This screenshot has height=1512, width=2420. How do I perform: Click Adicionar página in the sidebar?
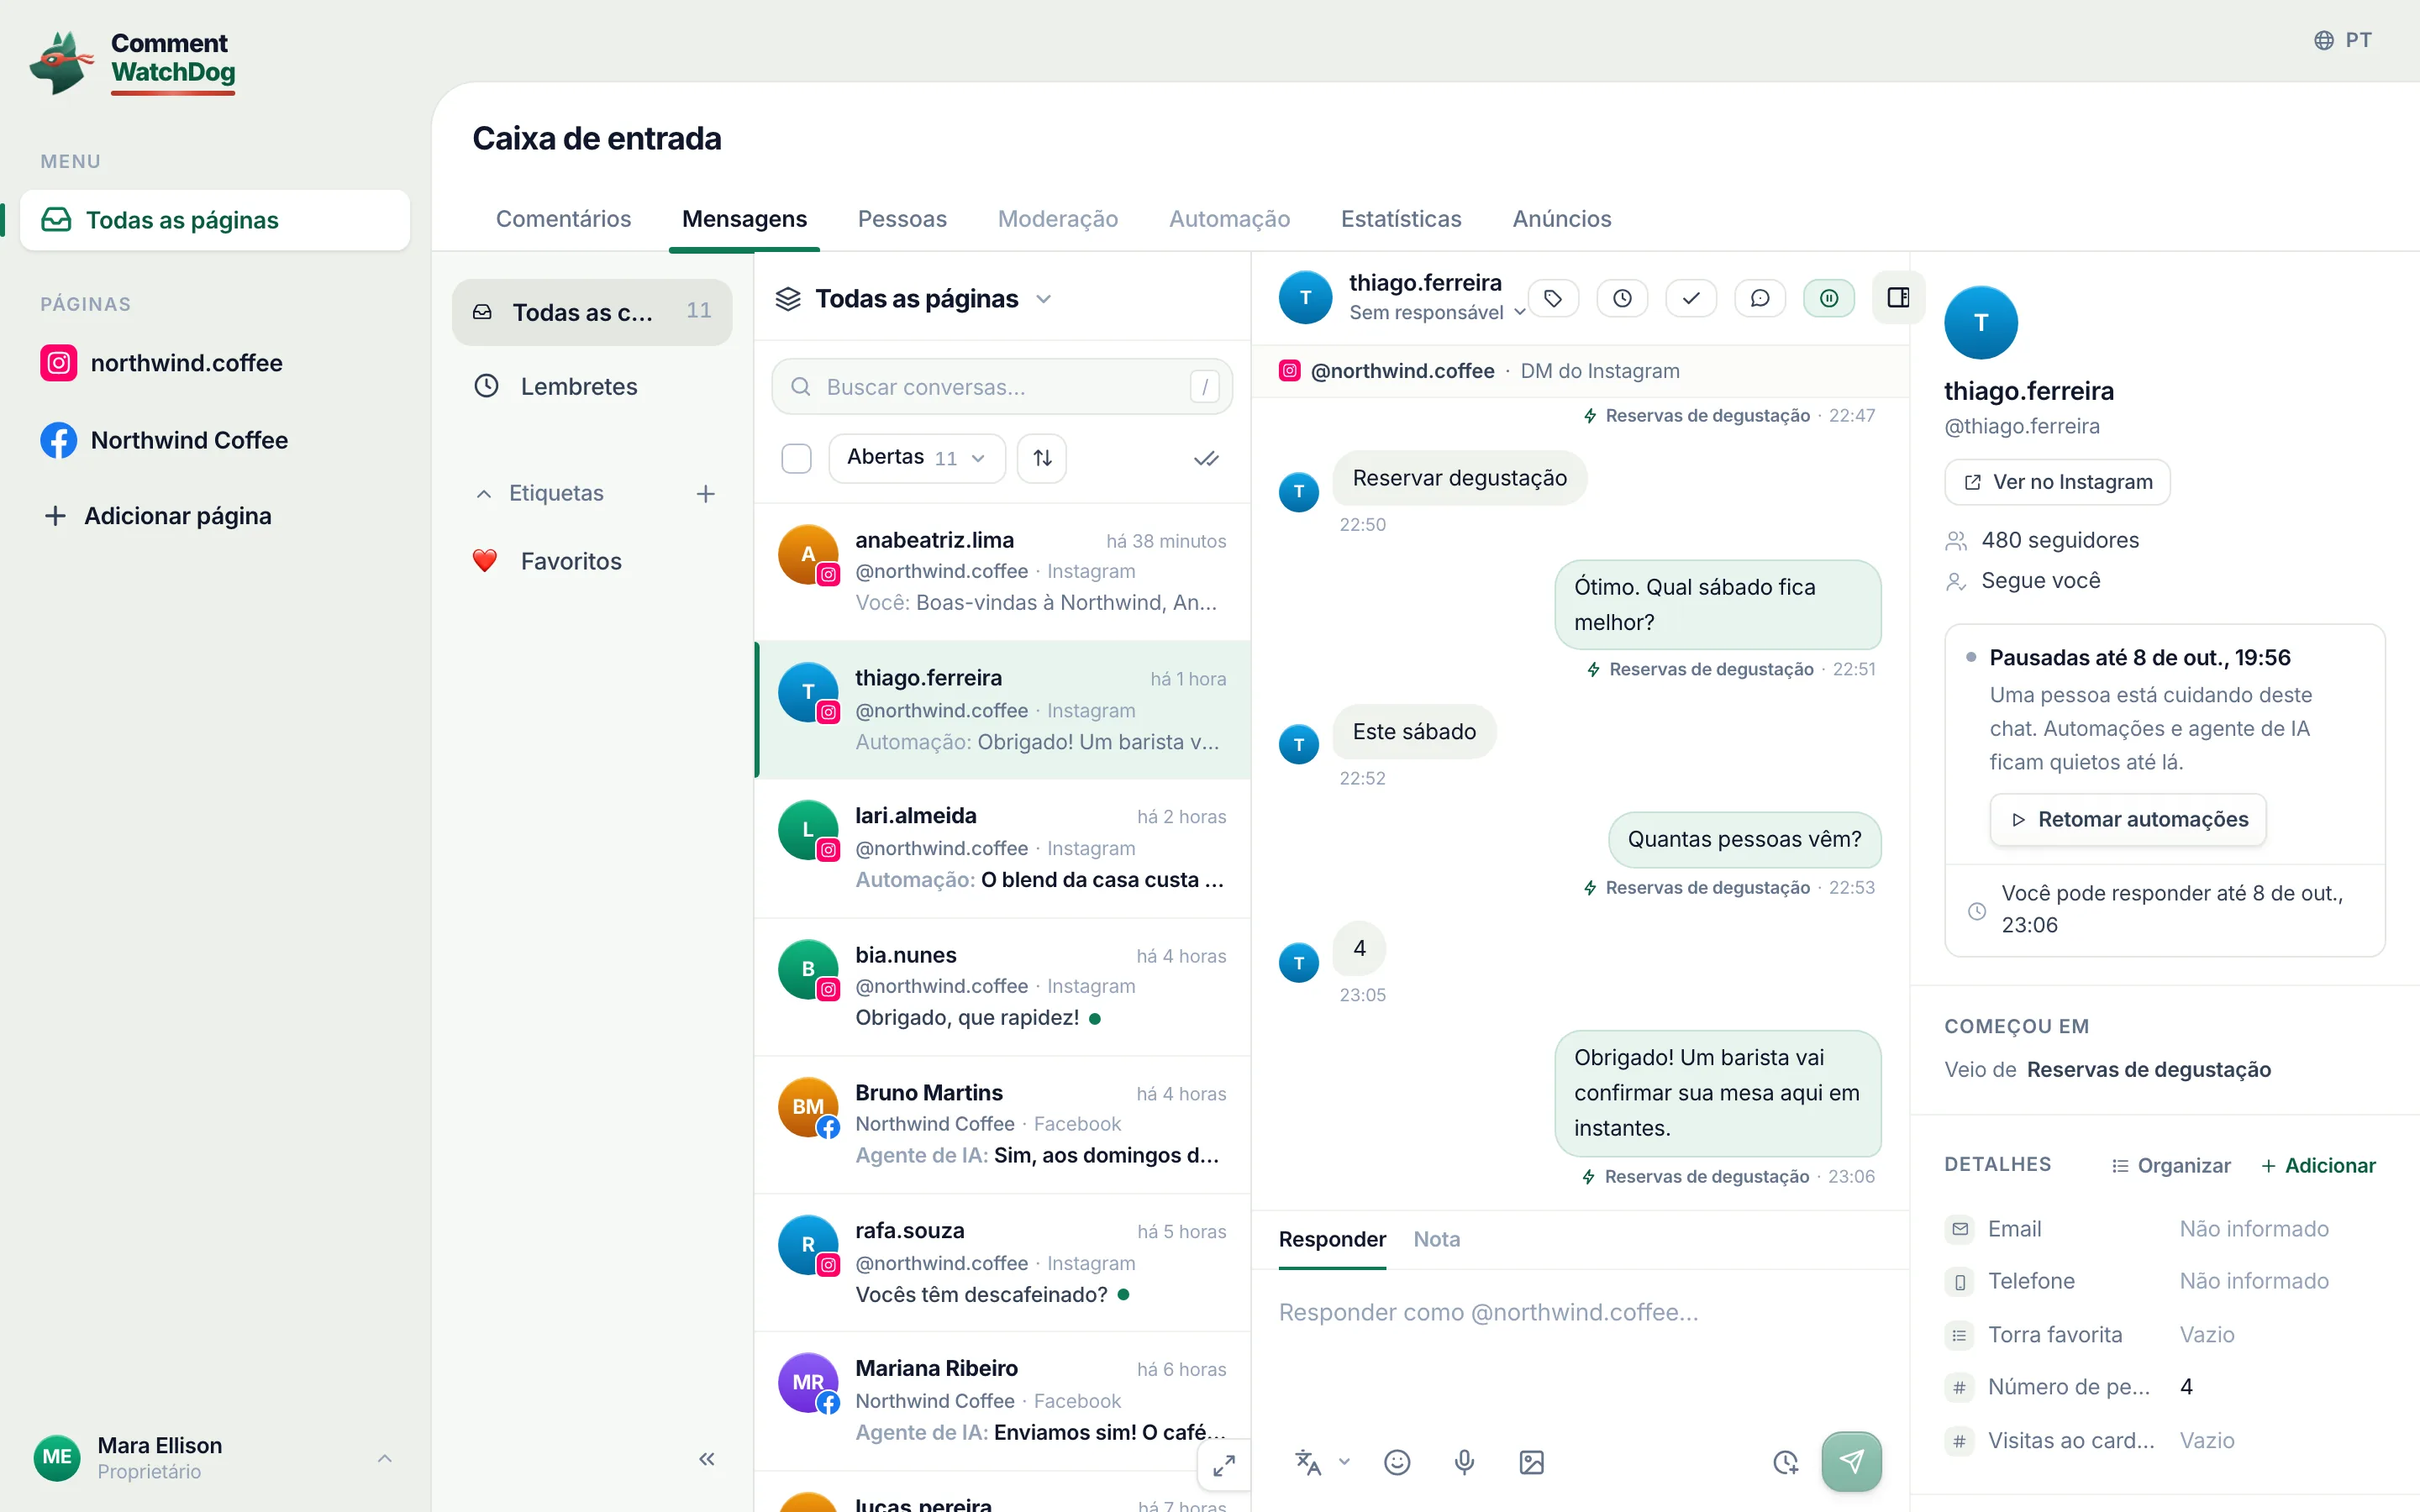point(158,516)
